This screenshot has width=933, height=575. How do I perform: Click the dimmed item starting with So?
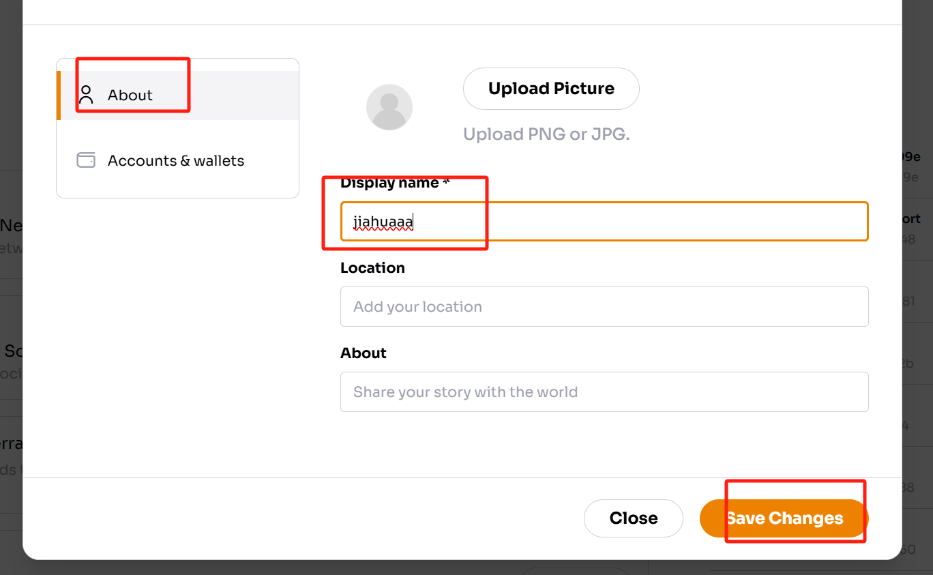coord(12,351)
